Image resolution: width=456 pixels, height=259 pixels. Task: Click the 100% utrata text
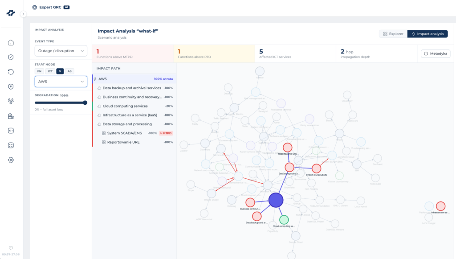(163, 79)
